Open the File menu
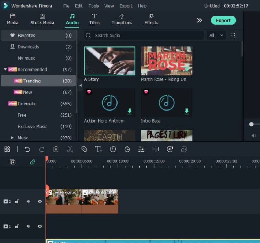Image resolution: width=260 pixels, height=243 pixels. [x=66, y=6]
